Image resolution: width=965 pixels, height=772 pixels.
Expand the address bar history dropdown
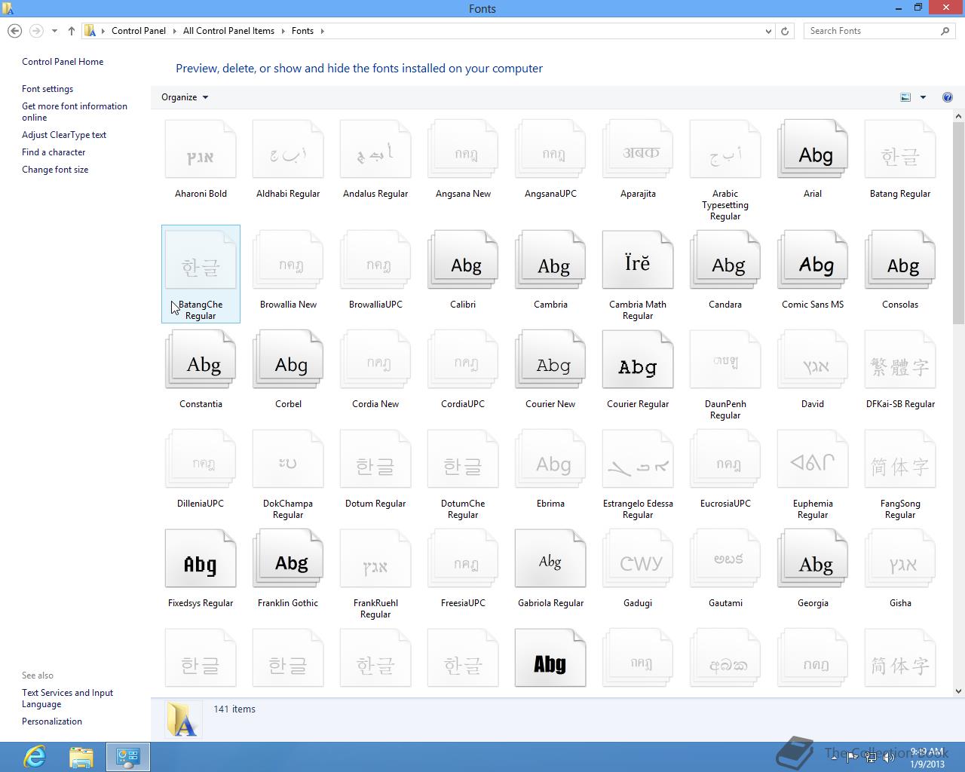pos(768,31)
